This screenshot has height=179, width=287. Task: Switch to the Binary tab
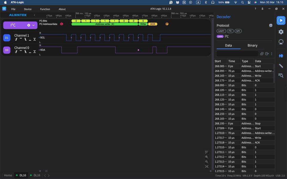pyautogui.click(x=252, y=45)
